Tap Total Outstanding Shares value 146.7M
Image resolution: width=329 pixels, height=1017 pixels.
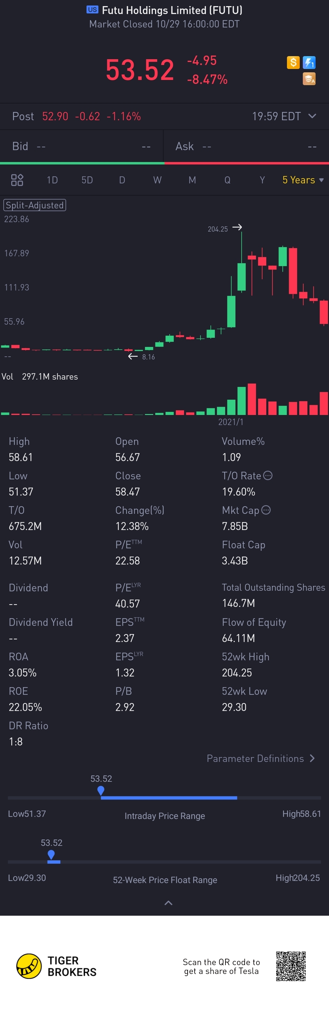click(239, 603)
